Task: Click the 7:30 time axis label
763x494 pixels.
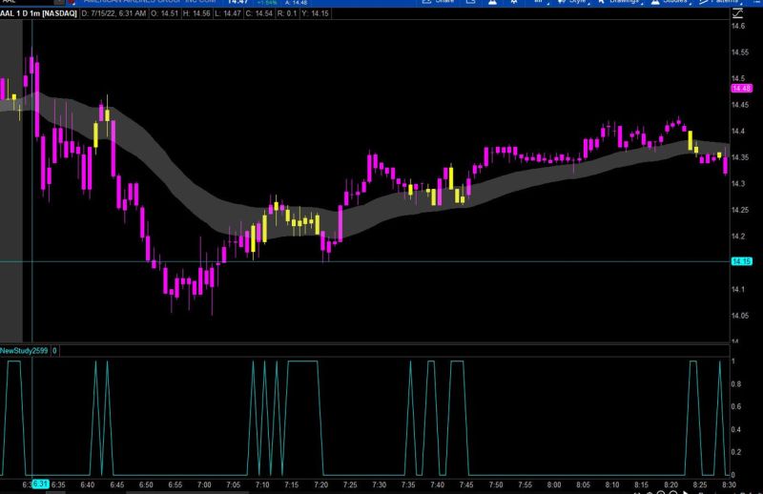Action: [379, 484]
